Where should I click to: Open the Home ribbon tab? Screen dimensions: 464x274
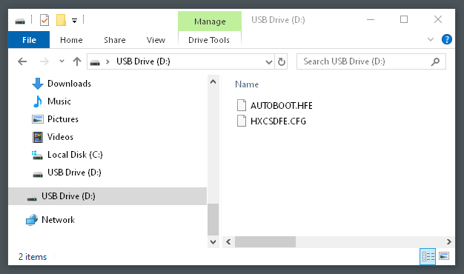click(x=71, y=40)
